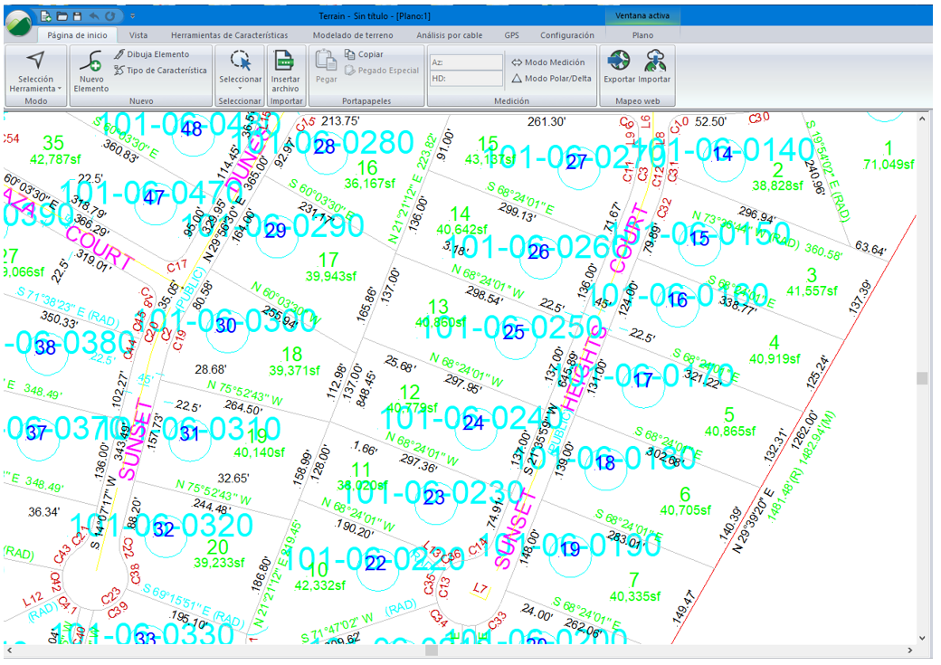Click the Importar web map icon
The image size is (941, 665).
[x=655, y=62]
